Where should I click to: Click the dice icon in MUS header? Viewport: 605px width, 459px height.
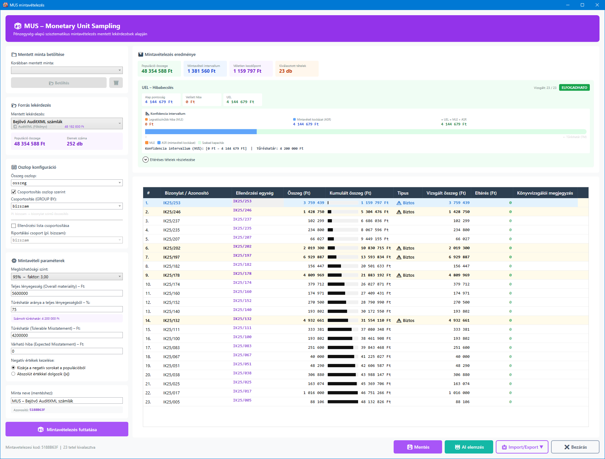coord(18,26)
